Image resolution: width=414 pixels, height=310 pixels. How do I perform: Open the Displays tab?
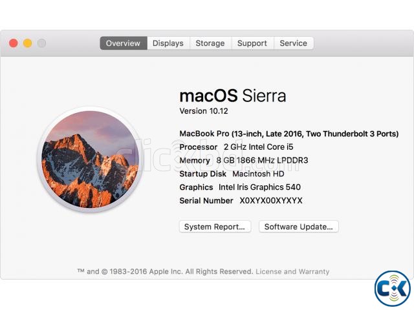(x=168, y=43)
